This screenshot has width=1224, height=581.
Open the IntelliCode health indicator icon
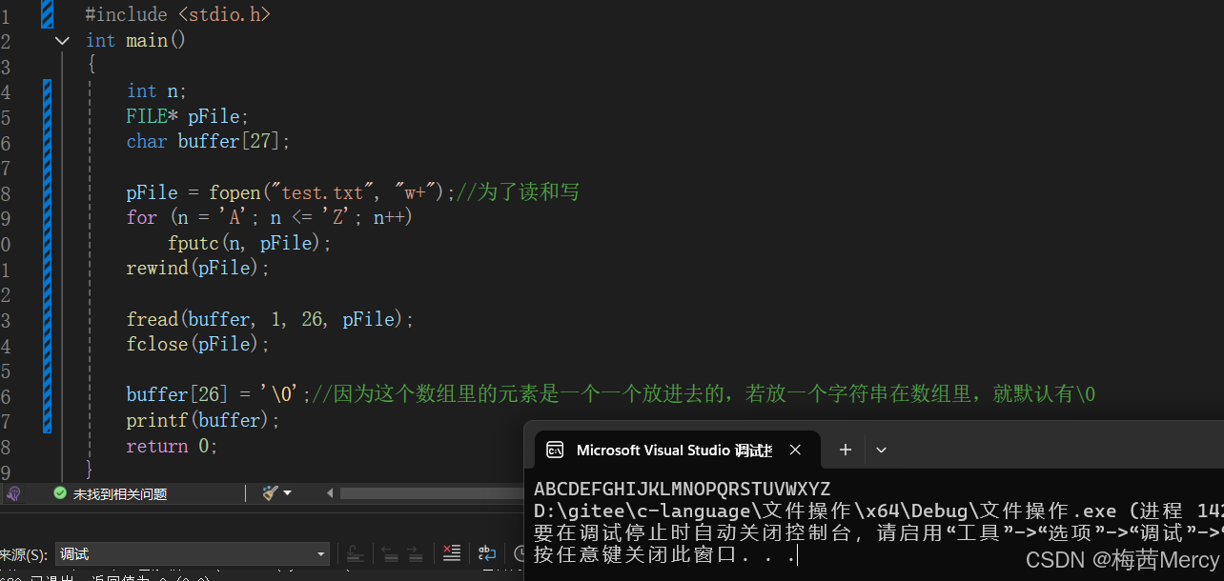tap(13, 493)
